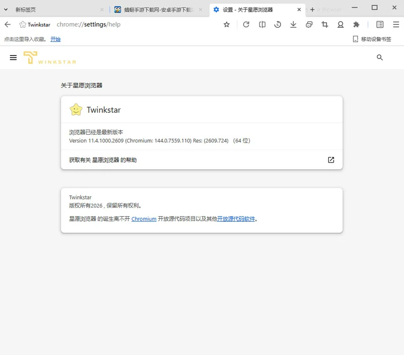Viewport: 404px width, 355px height.
Task: Click the overlapping windows toolbar icon
Action: (309, 24)
